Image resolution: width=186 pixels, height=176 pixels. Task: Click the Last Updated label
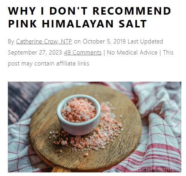point(145,42)
